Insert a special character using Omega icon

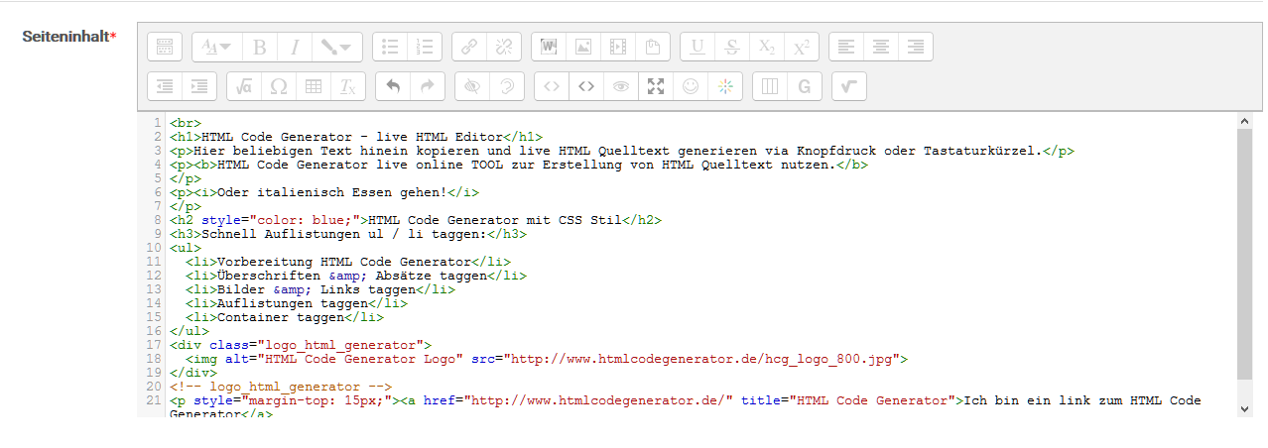point(279,86)
